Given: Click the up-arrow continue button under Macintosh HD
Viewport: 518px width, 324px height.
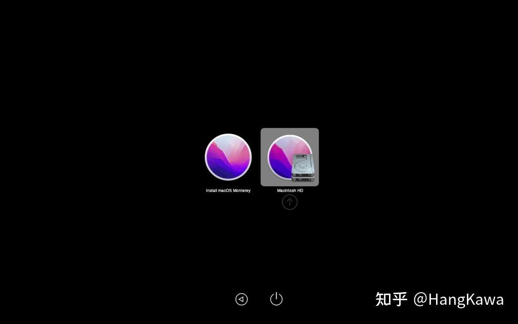Looking at the screenshot, I should tap(290, 202).
